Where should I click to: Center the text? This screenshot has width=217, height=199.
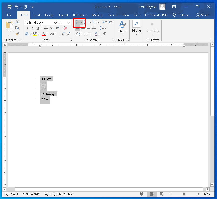[x=83, y=28]
